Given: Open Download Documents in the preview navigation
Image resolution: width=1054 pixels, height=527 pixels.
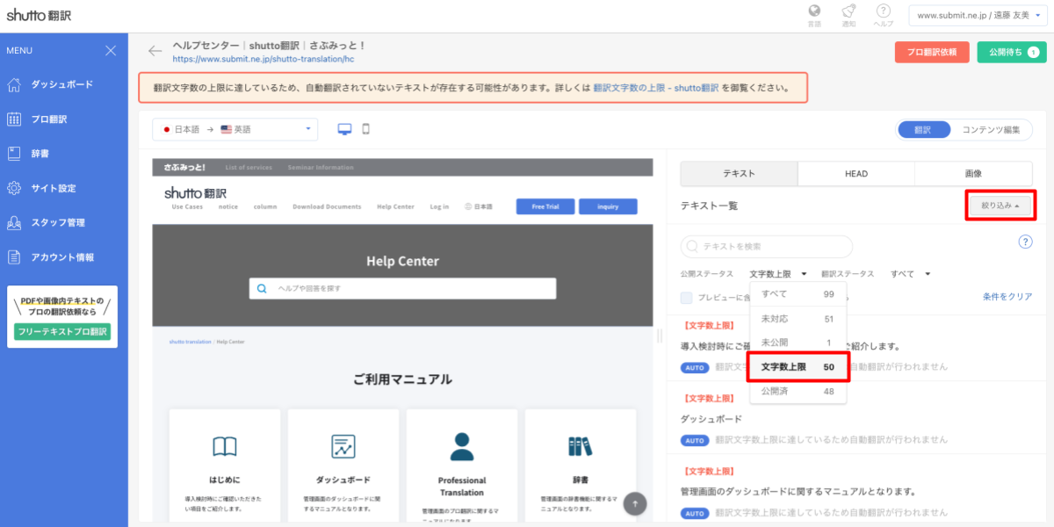Looking at the screenshot, I should pyautogui.click(x=327, y=207).
